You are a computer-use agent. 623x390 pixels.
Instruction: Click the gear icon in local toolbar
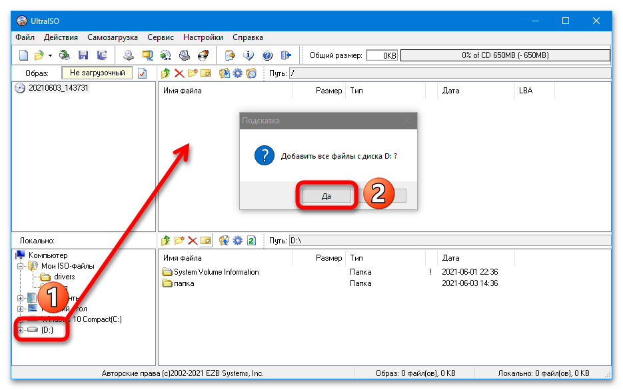[237, 240]
